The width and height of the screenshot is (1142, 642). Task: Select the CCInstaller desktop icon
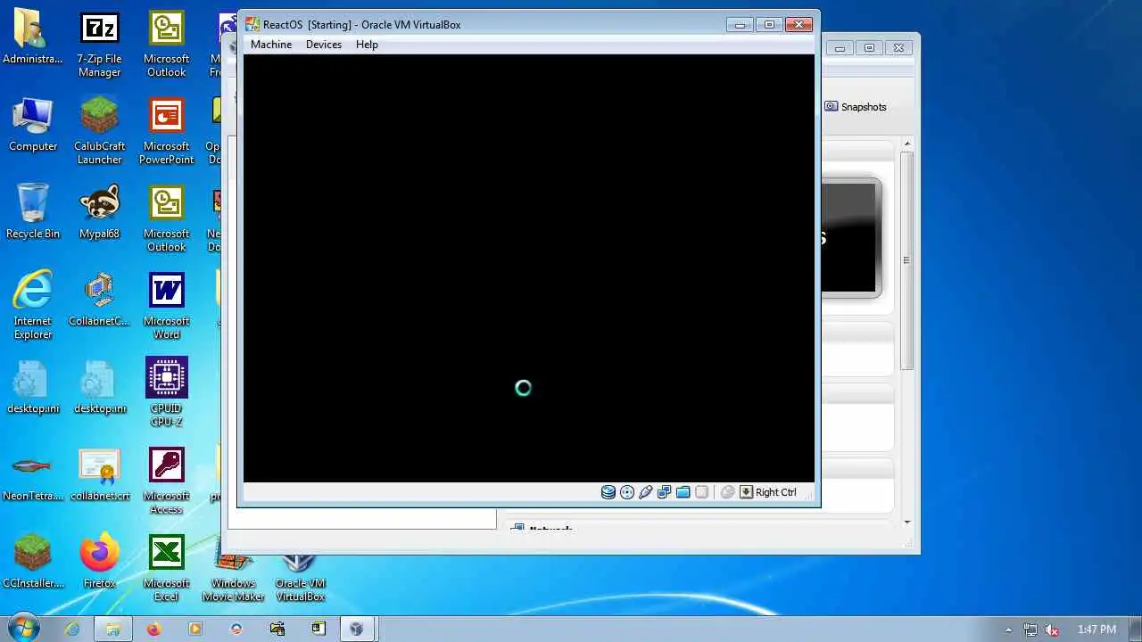coord(33,562)
